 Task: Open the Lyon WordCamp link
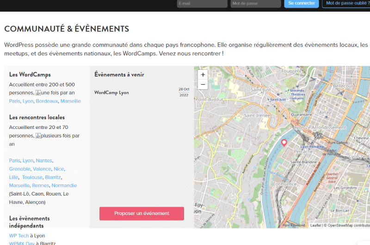coord(28,101)
